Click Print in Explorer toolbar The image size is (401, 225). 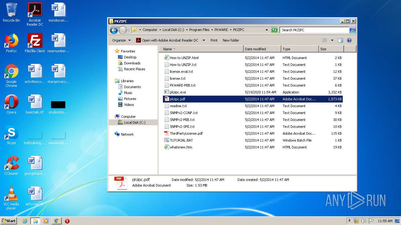point(214,40)
